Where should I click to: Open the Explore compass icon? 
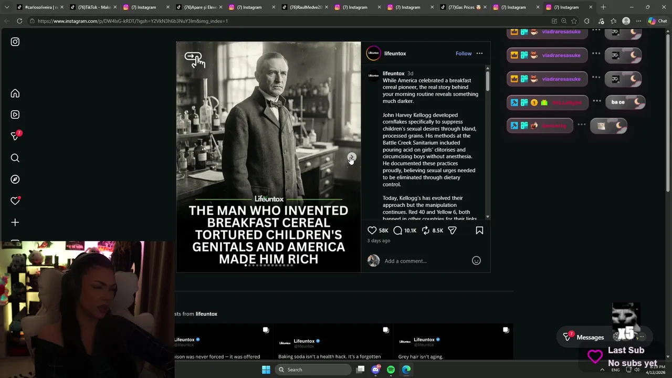(x=15, y=180)
